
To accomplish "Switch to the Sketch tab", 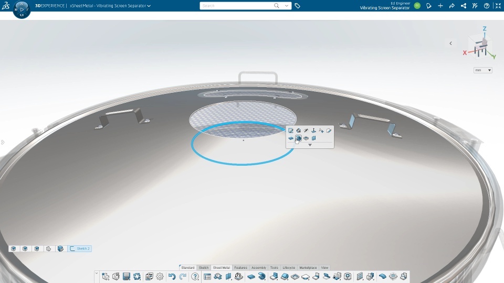I will (x=204, y=268).
